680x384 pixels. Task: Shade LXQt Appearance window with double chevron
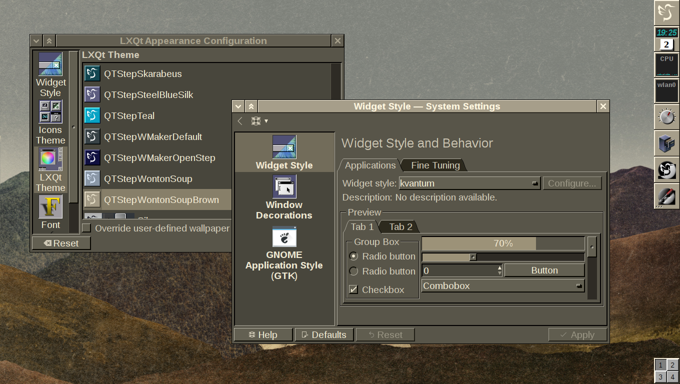49,41
